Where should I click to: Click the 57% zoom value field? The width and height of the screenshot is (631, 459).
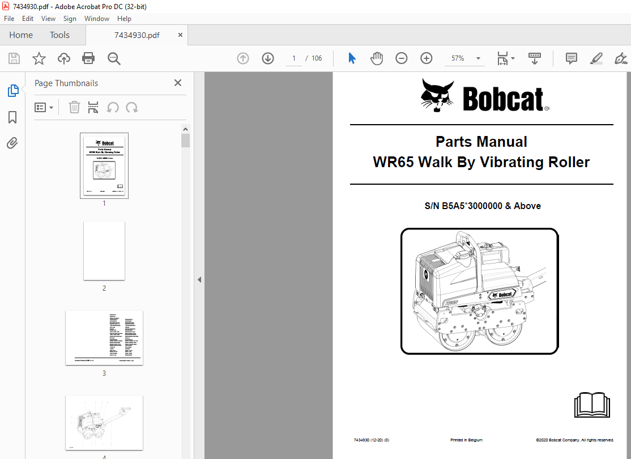coord(458,58)
